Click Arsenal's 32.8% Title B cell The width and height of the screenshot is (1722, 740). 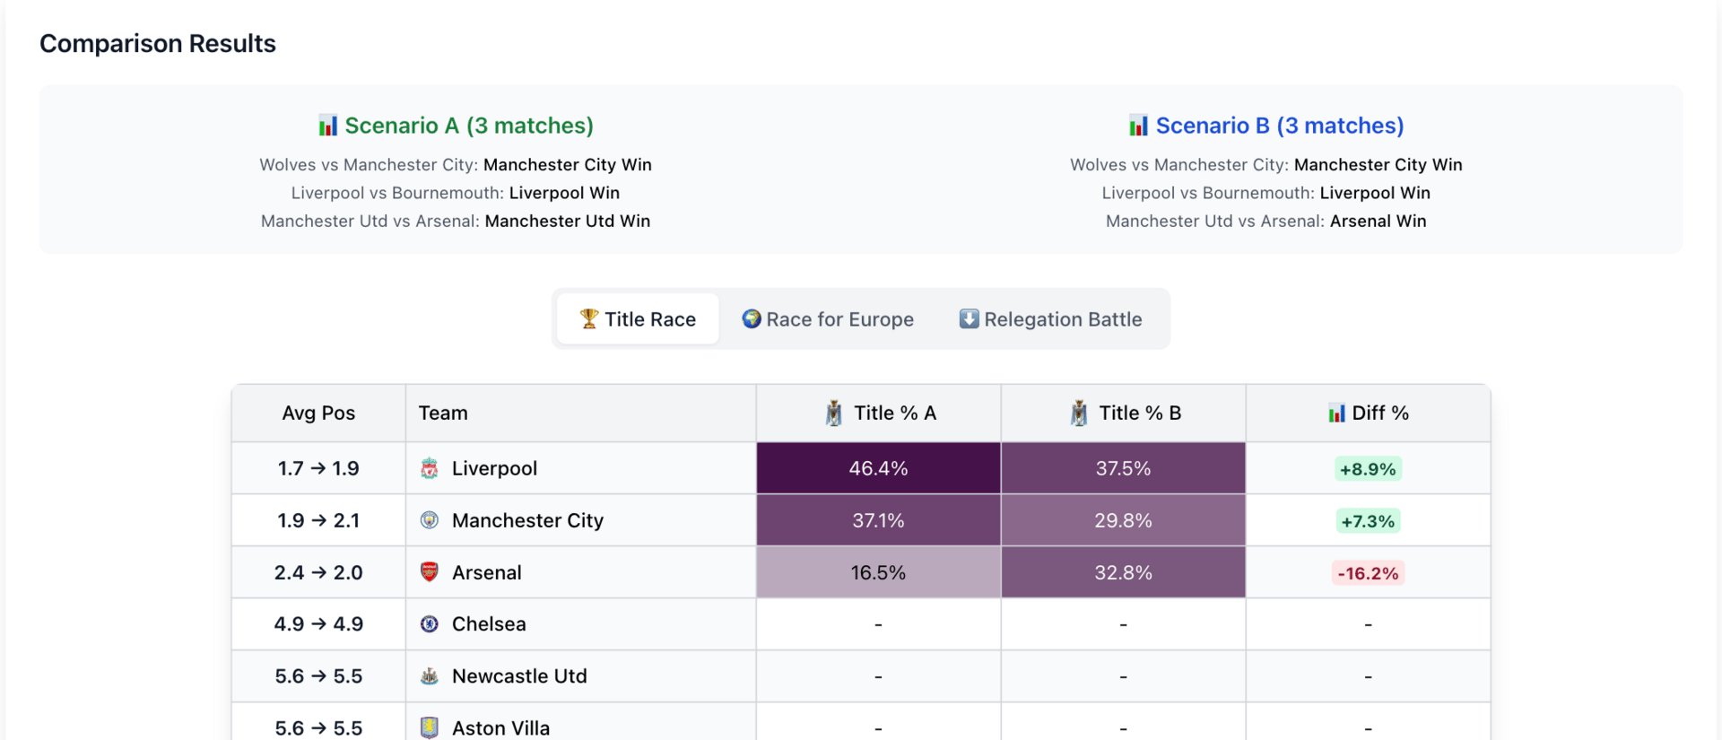coord(1123,572)
